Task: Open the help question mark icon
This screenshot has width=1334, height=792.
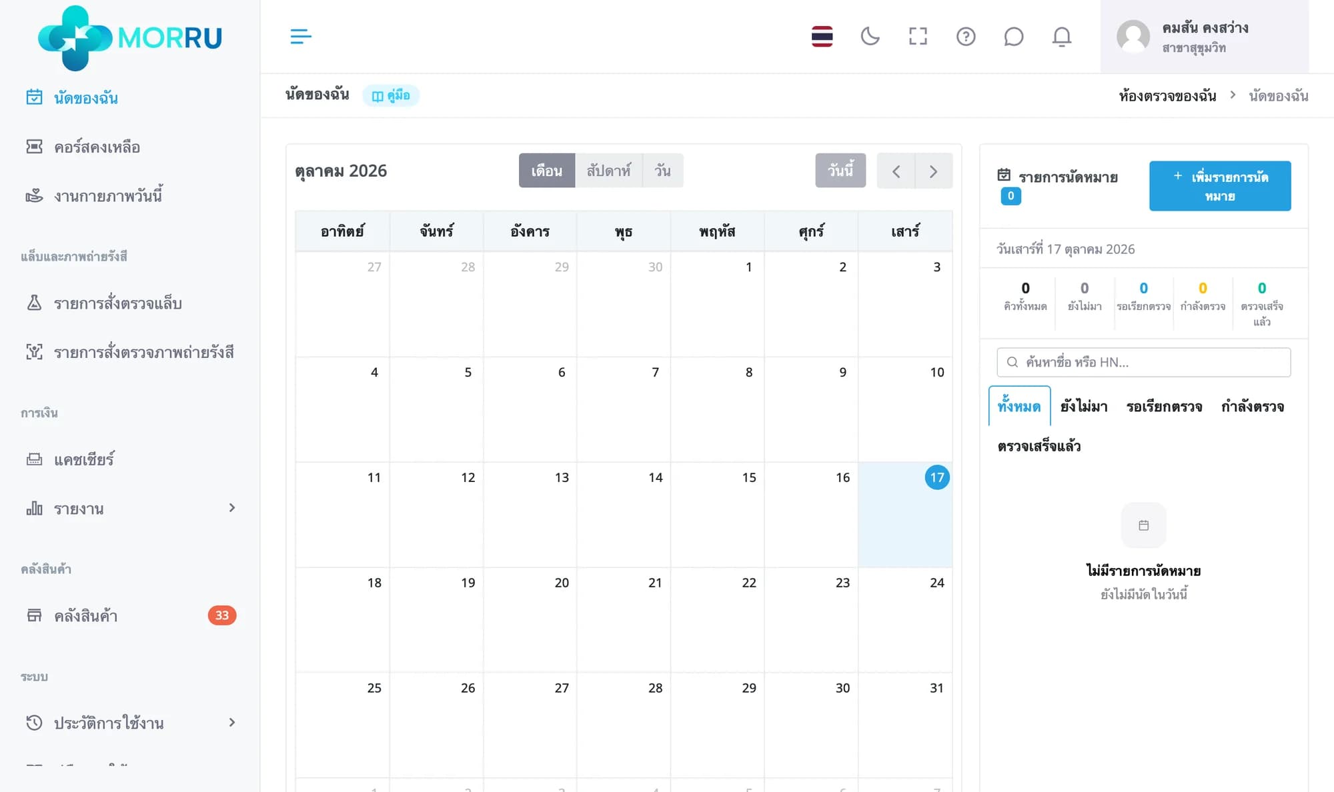Action: pyautogui.click(x=966, y=36)
